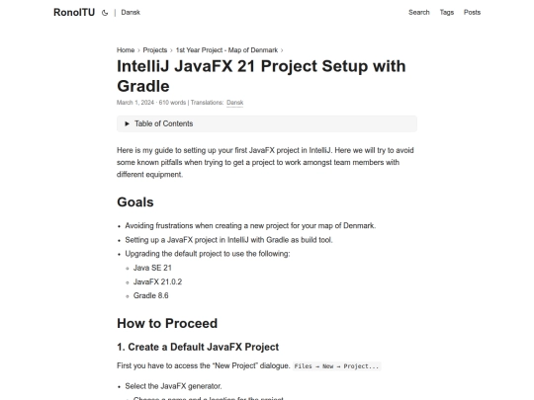This screenshot has height=400, width=534.
Task: Open the Tags menu item
Action: click(446, 12)
